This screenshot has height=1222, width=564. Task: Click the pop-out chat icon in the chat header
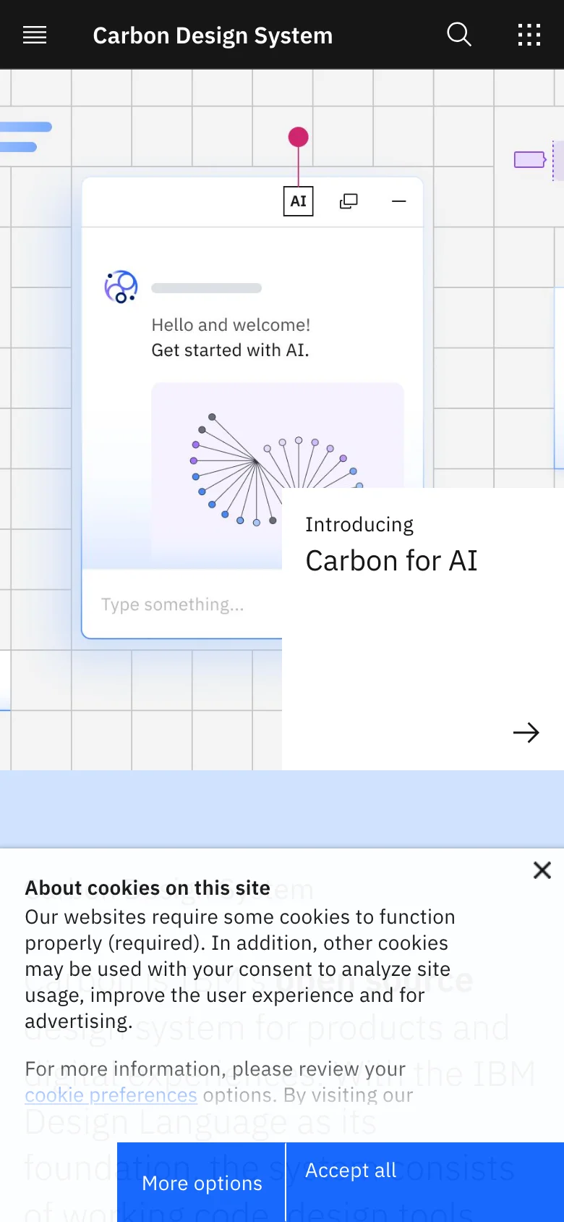pos(349,201)
